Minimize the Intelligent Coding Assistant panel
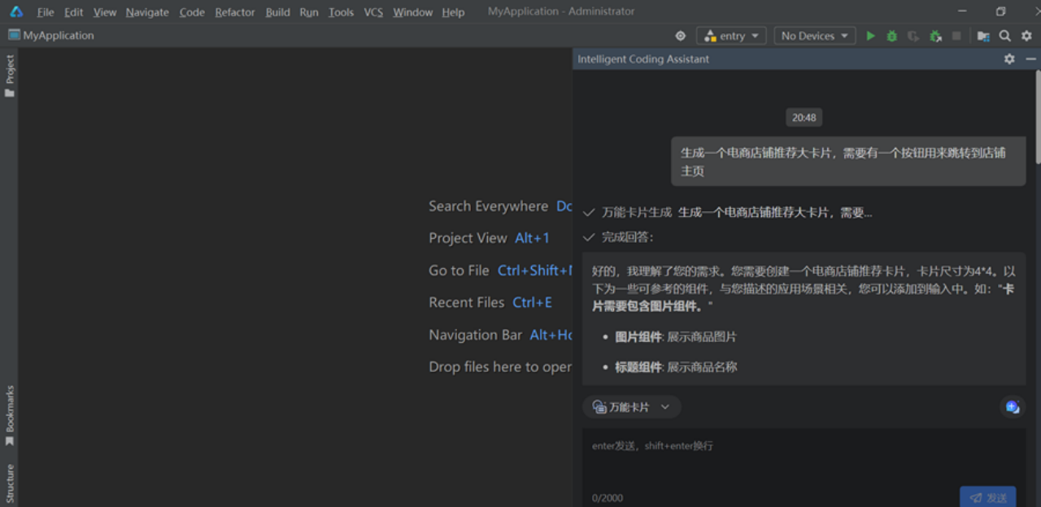 pyautogui.click(x=1030, y=59)
